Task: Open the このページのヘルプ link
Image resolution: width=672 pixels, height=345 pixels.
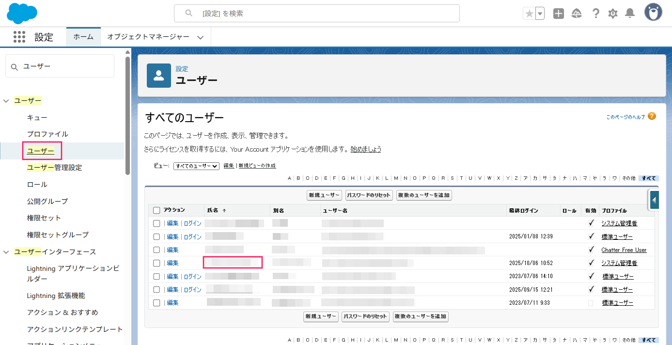Action: coord(625,117)
